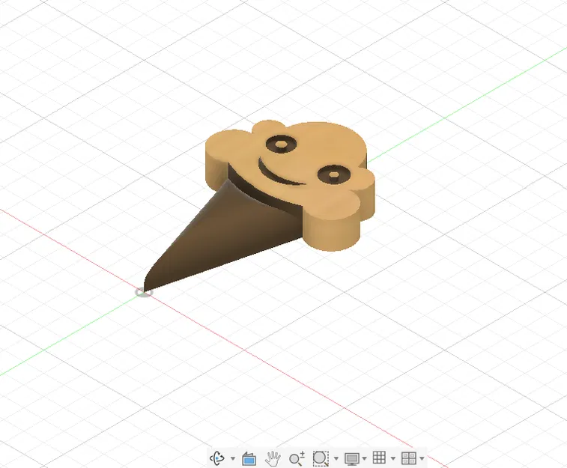Click the Grid and Snaps icon
Viewport: 567px width, 468px height.
click(379, 458)
